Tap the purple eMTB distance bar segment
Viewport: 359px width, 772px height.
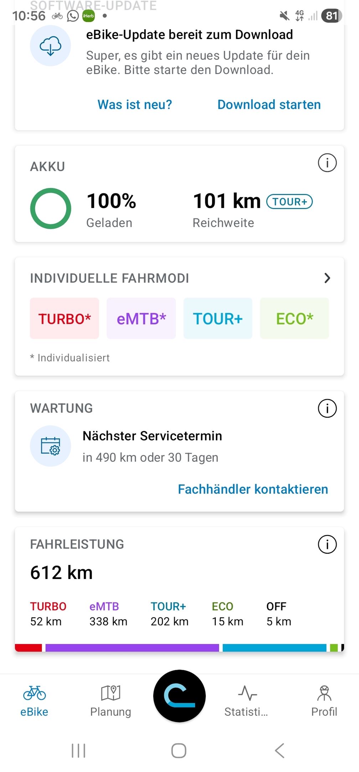(132, 648)
